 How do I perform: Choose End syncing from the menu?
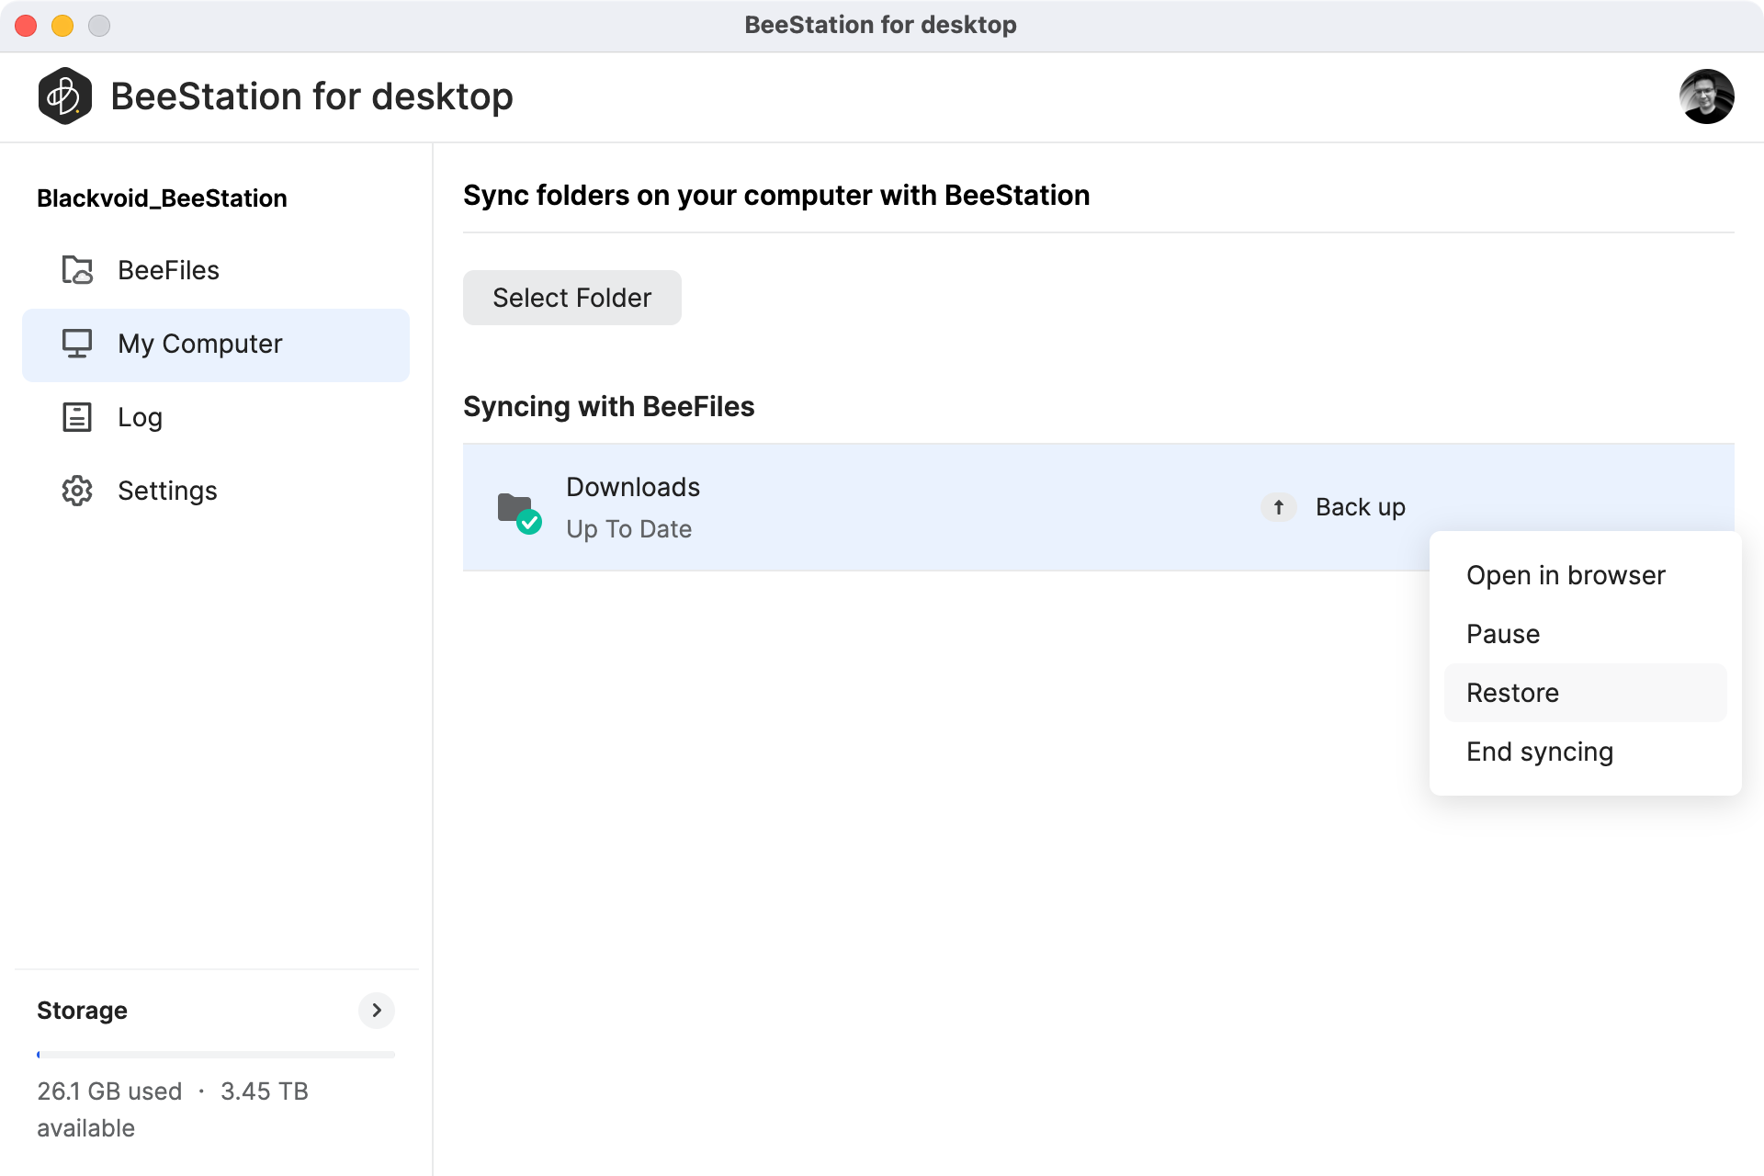[1585, 752]
